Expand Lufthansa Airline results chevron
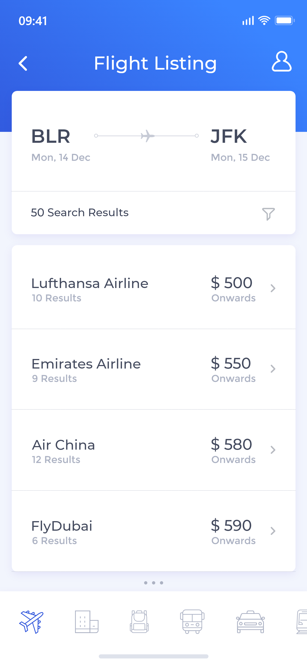The image size is (307, 665). coord(273,288)
